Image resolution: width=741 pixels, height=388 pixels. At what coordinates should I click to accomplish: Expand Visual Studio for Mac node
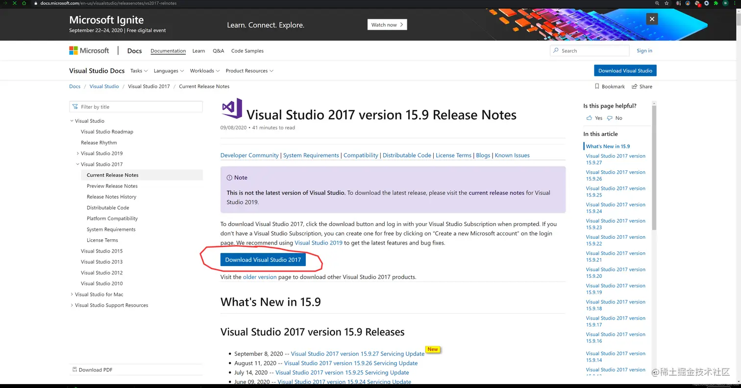coord(72,294)
